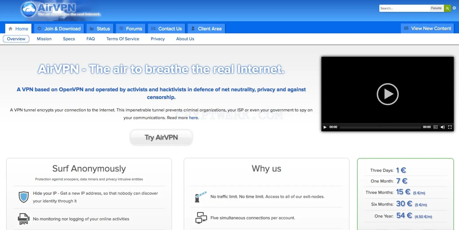Open the search settings gear icon
The width and height of the screenshot is (459, 230).
coord(454,8)
